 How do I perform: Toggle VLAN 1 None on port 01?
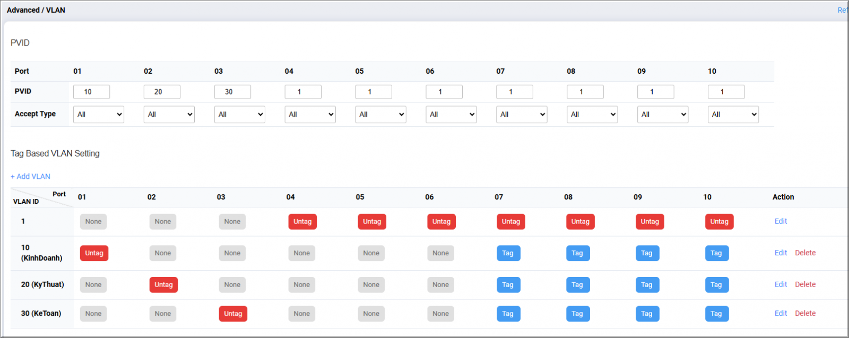[x=93, y=222]
